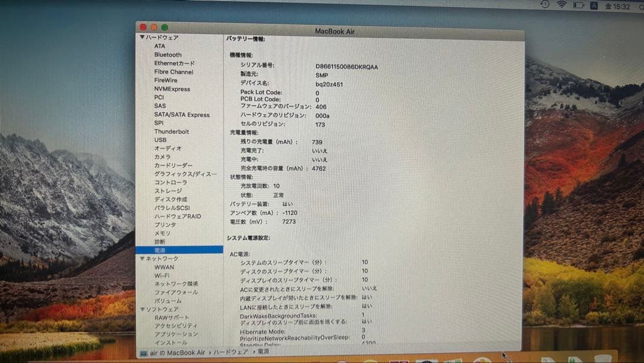Image resolution: width=644 pixels, height=363 pixels.
Task: Minimize the MacBook Air window
Action: [154, 27]
